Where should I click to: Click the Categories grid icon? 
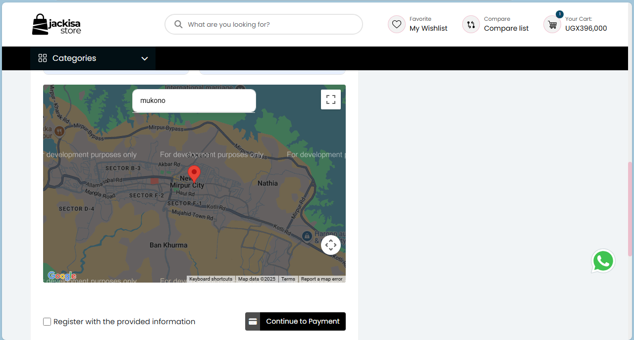(42, 58)
